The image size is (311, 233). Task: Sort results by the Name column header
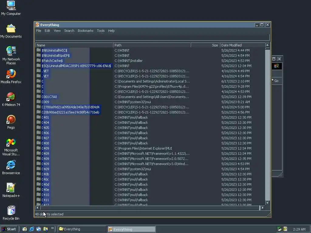pyautogui.click(x=74, y=45)
